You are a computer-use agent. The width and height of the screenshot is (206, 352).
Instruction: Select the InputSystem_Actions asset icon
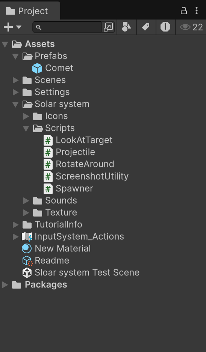27,237
